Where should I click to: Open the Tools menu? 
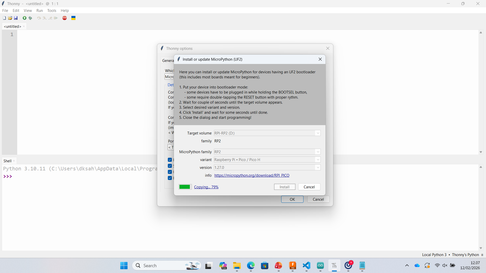point(52,11)
